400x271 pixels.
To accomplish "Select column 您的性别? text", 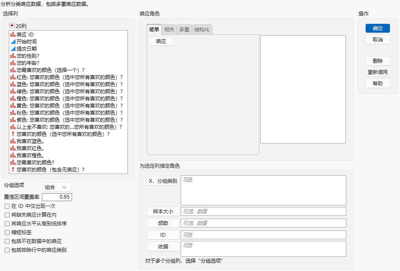I will pyautogui.click(x=28, y=56).
